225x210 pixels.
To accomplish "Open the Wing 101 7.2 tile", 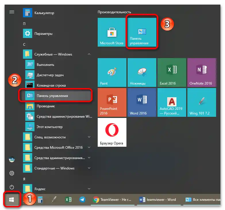I will point(202,102).
